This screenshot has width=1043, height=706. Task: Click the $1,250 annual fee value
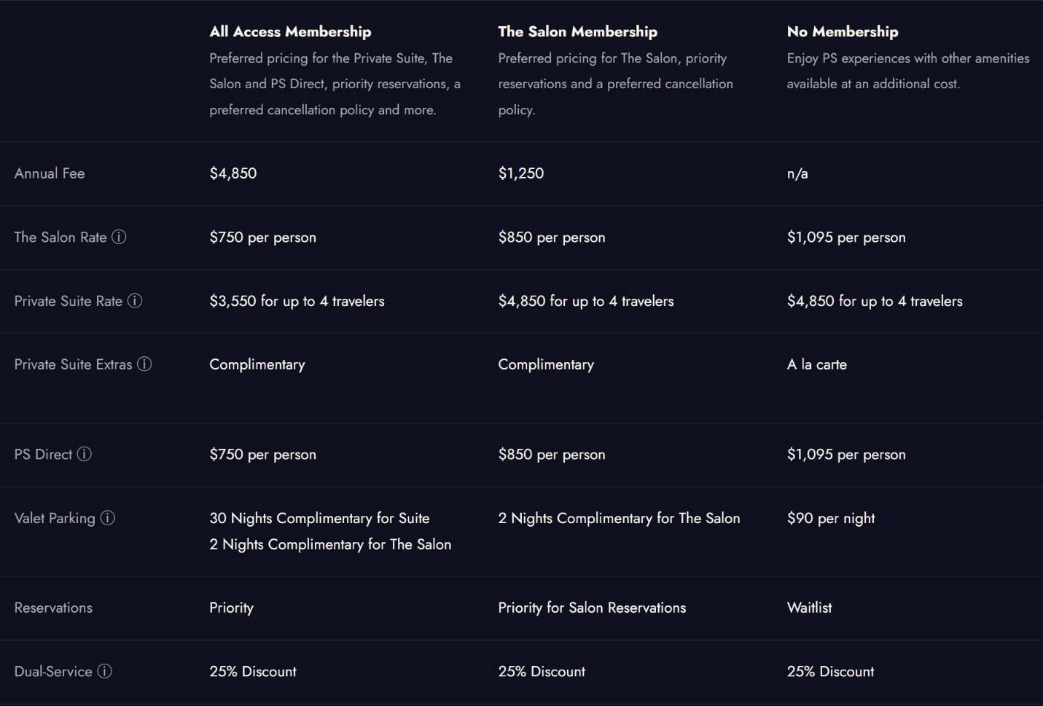click(520, 173)
